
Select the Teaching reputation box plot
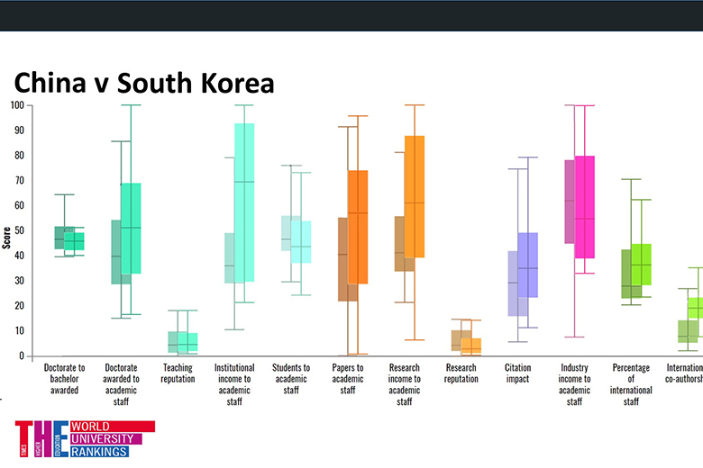click(183, 342)
